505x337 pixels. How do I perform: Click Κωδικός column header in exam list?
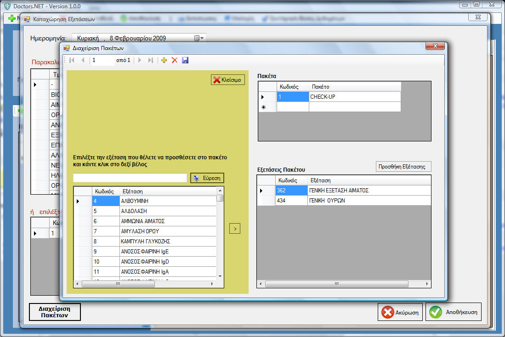pyautogui.click(x=106, y=191)
